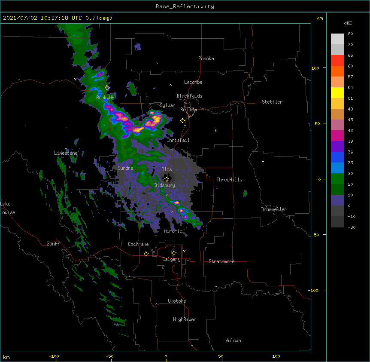Click the Innisfail city label

tap(178, 140)
